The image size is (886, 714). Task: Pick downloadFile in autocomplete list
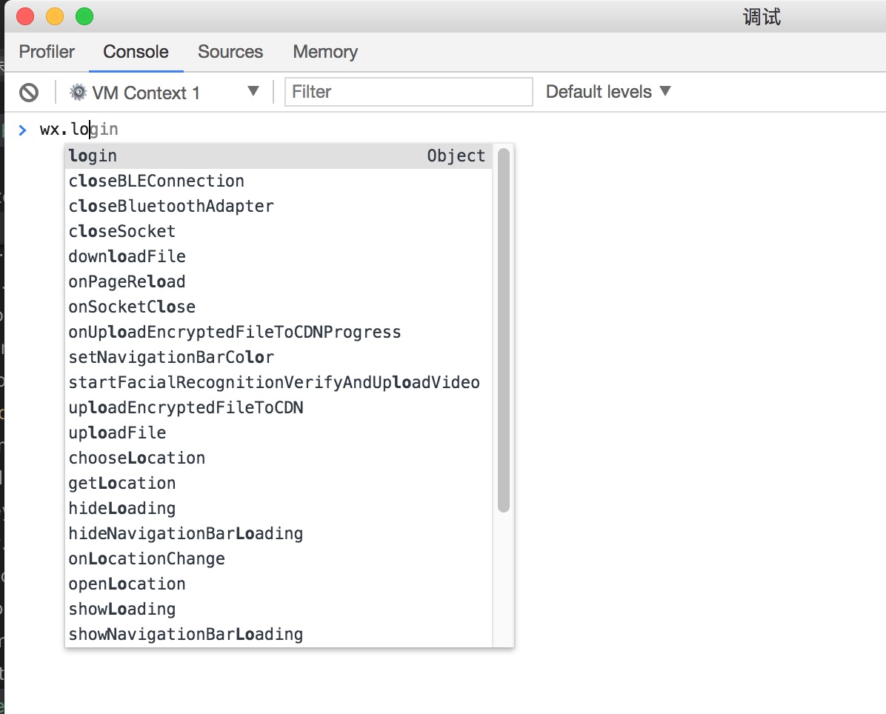click(127, 256)
